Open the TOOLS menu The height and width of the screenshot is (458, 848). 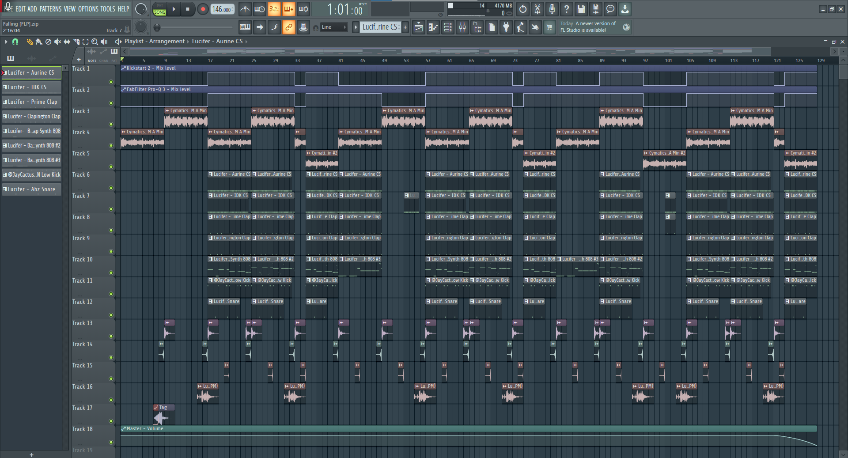[x=108, y=9]
